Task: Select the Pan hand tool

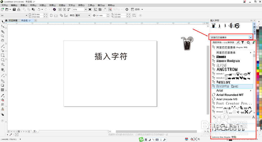Action: tap(3, 41)
